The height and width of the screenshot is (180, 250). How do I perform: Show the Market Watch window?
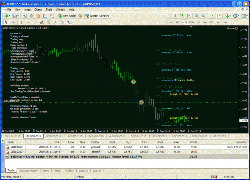tap(24, 16)
